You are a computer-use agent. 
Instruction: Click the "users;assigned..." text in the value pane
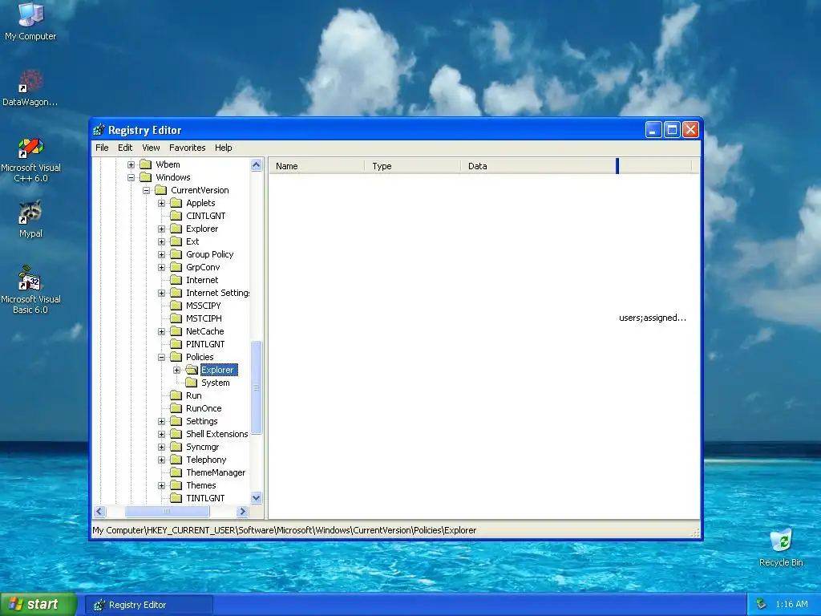click(653, 318)
